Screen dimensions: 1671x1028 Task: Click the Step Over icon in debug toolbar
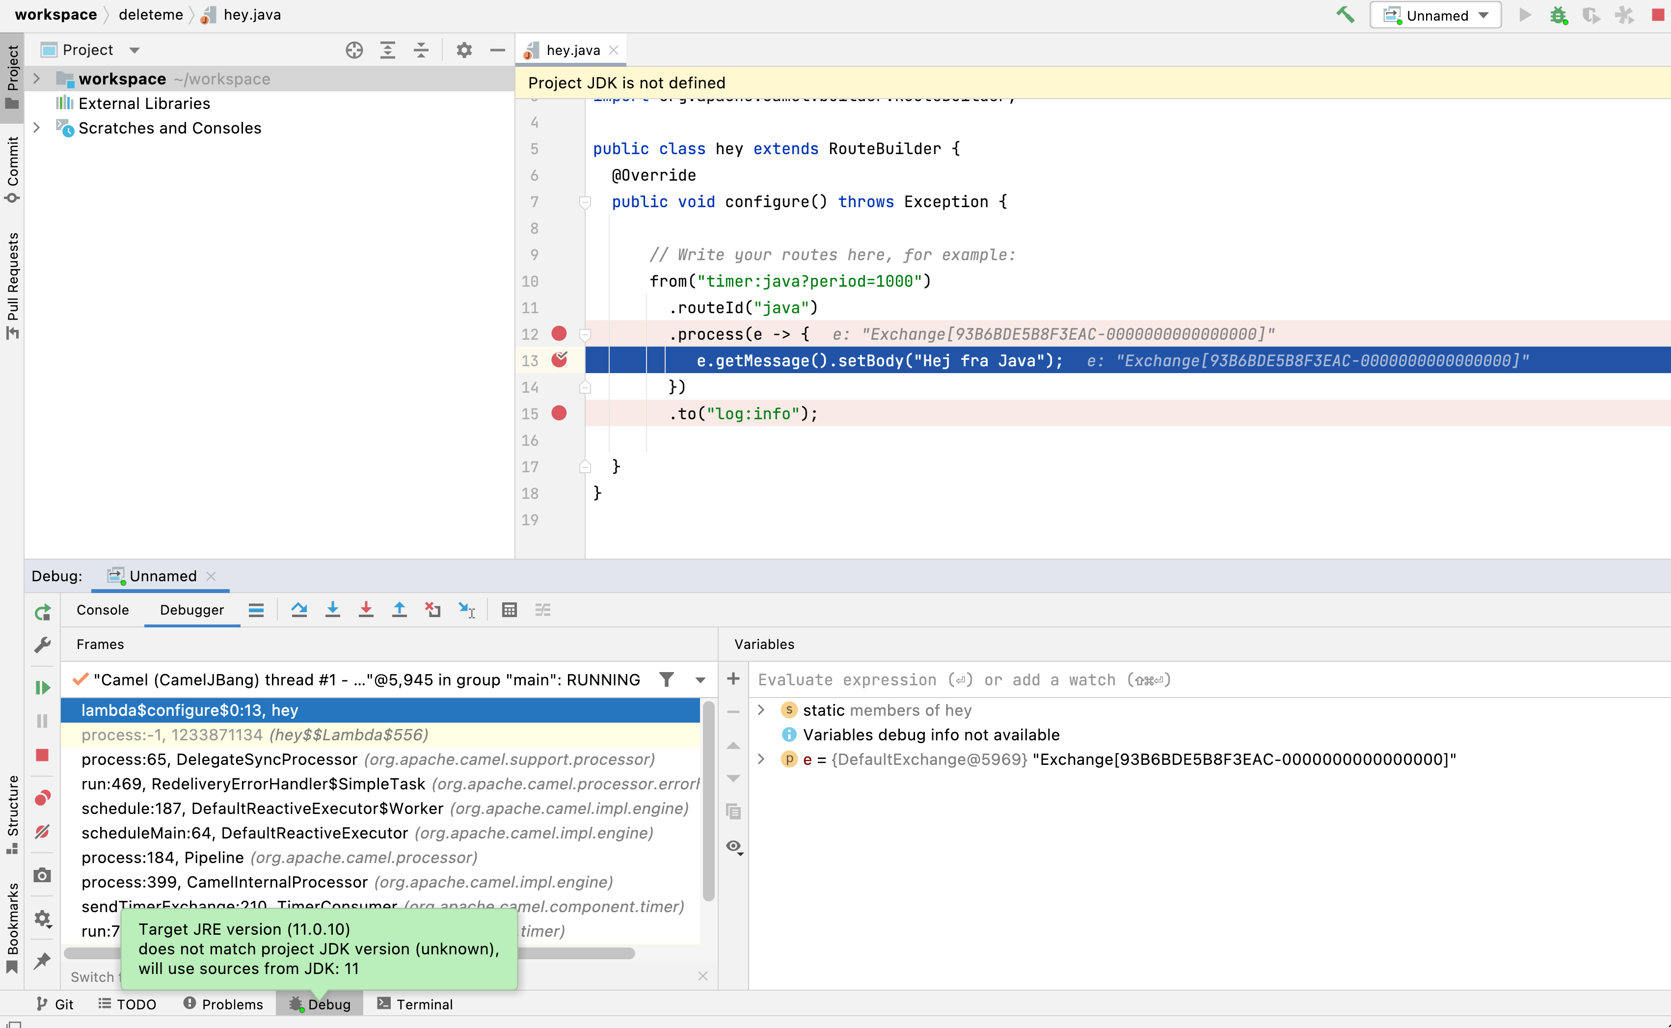(299, 610)
